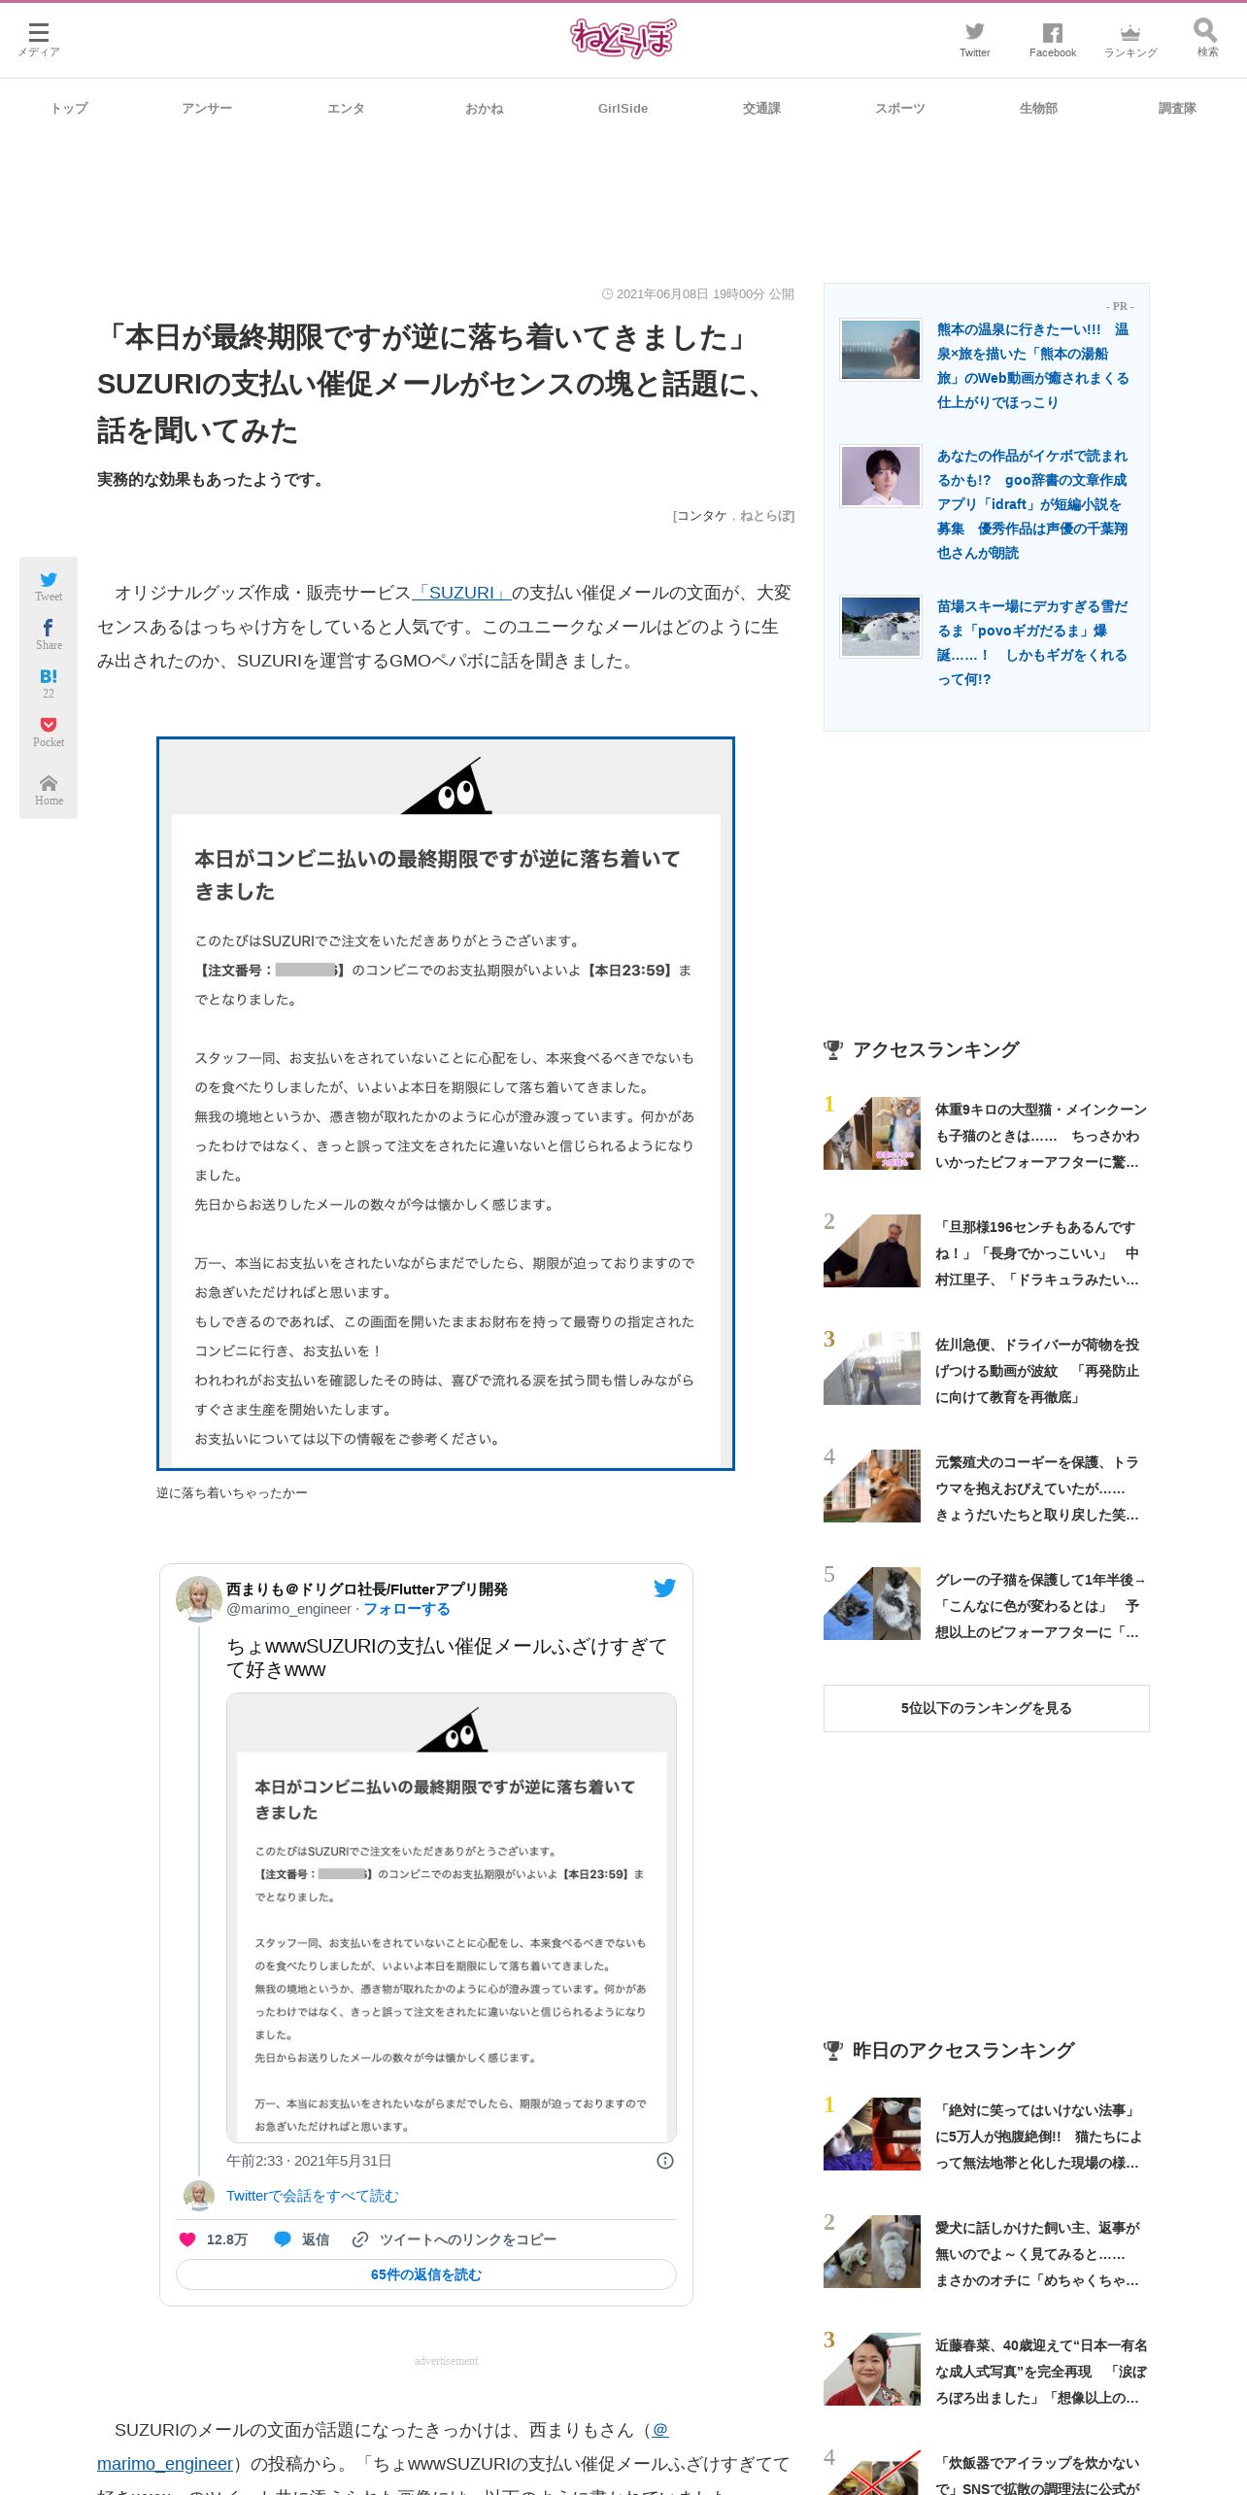Viewport: 1247px width, 2495px height.
Task: Reply to the tweet via 返信
Action: (302, 2239)
